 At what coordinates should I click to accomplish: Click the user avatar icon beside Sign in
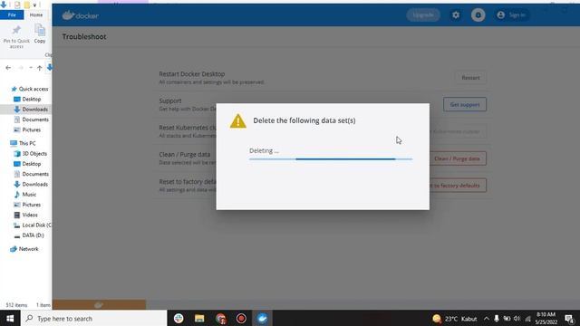pyautogui.click(x=501, y=15)
